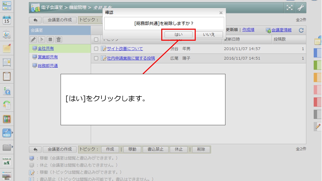
Task: Refresh the topic list with the reload icon
Action: pyautogui.click(x=301, y=30)
